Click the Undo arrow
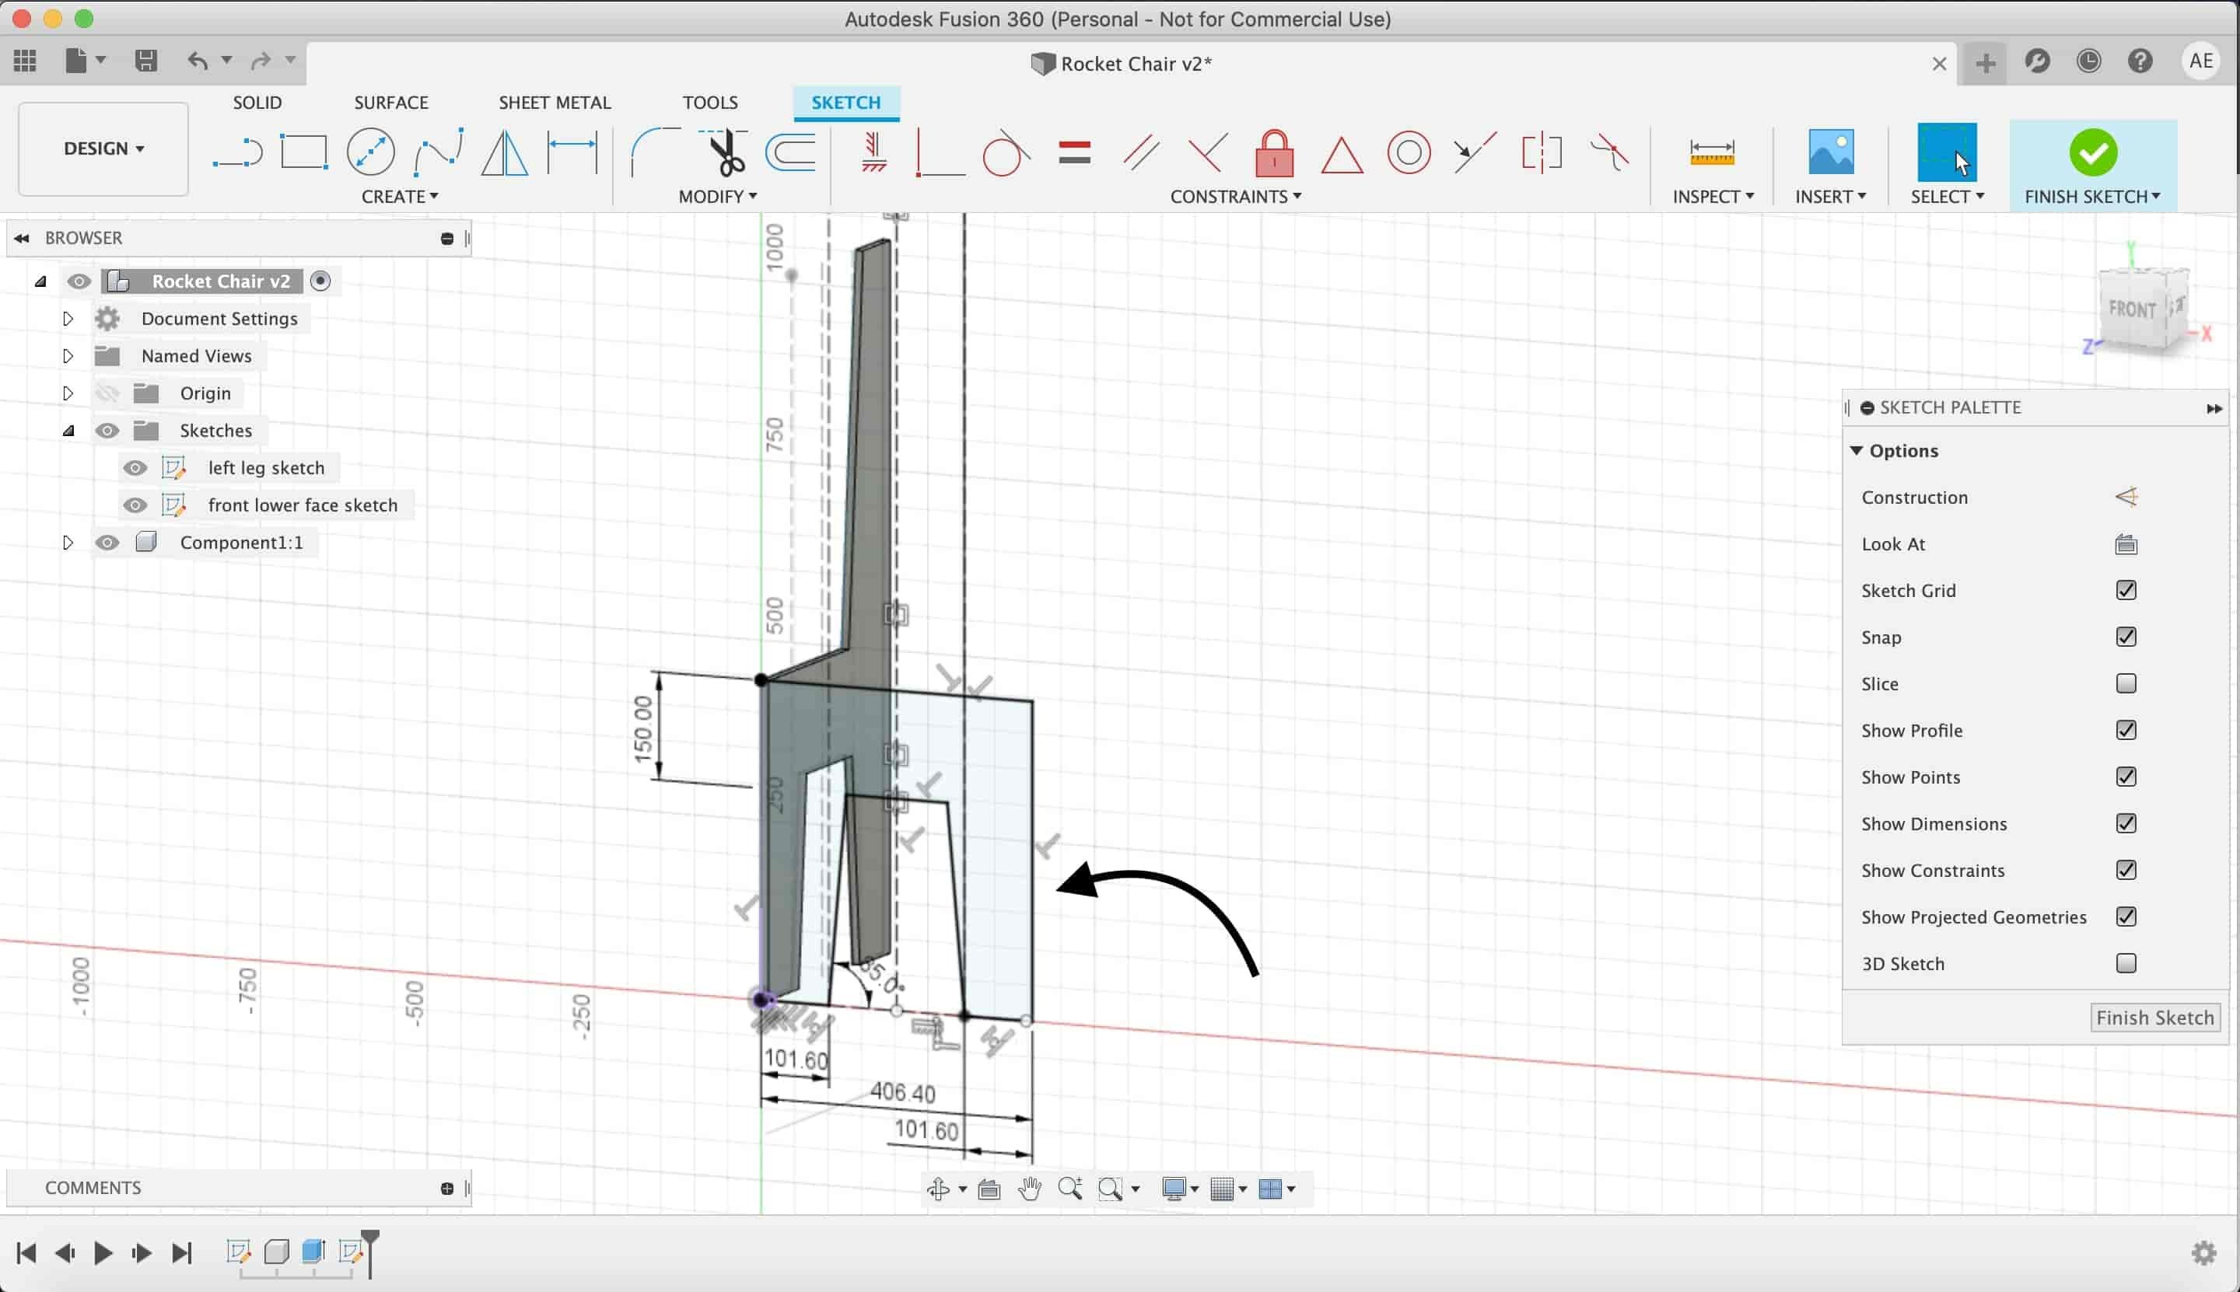This screenshot has height=1292, width=2240. point(197,61)
